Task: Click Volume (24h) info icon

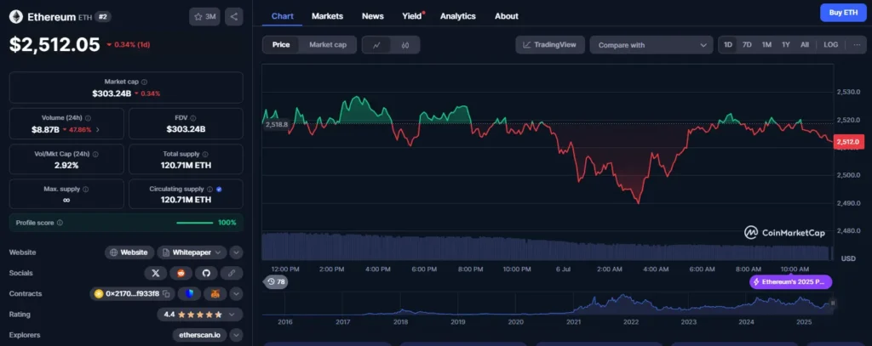Action: (88, 117)
